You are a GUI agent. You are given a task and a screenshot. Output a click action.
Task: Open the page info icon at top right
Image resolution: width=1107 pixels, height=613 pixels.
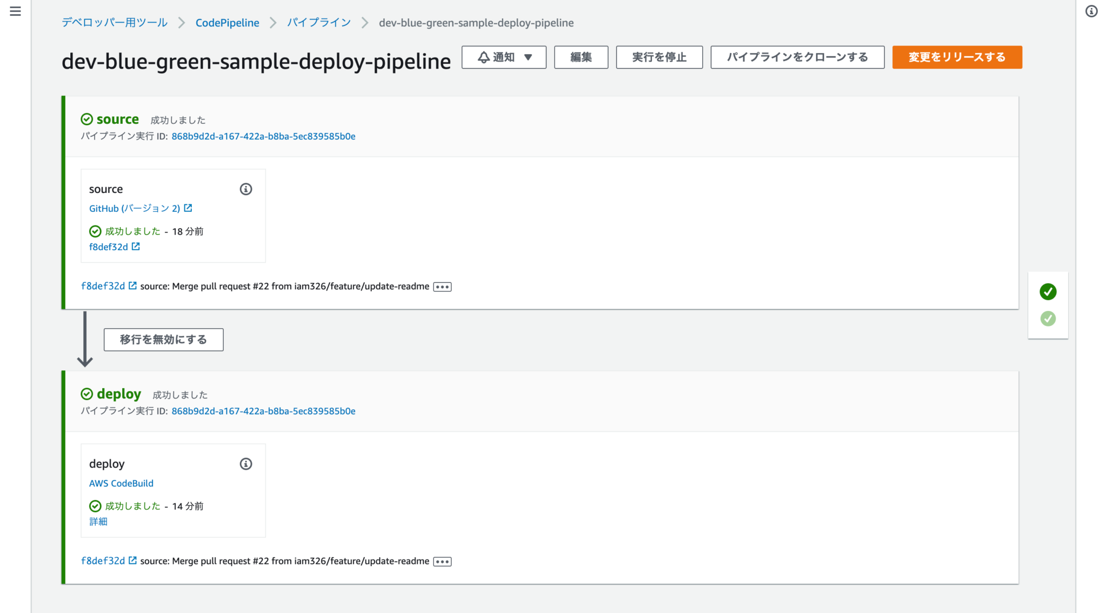click(1091, 12)
